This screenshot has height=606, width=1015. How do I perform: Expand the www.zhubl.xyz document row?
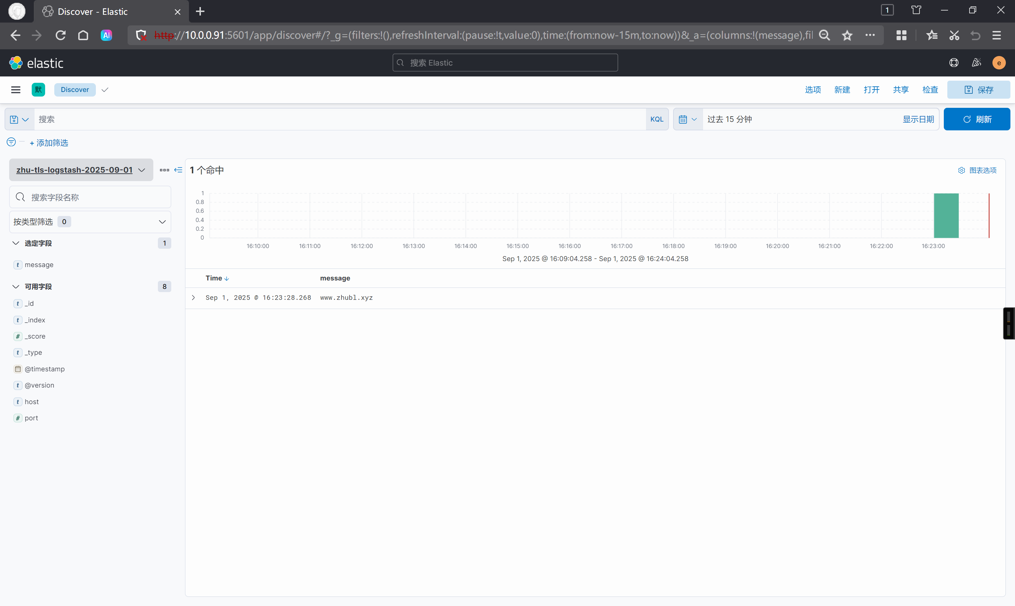pyautogui.click(x=193, y=298)
